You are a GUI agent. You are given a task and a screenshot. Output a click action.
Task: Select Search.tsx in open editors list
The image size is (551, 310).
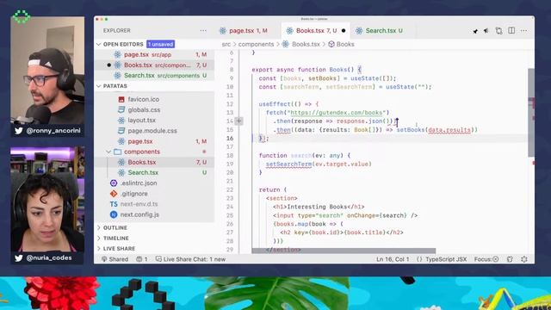[155, 76]
